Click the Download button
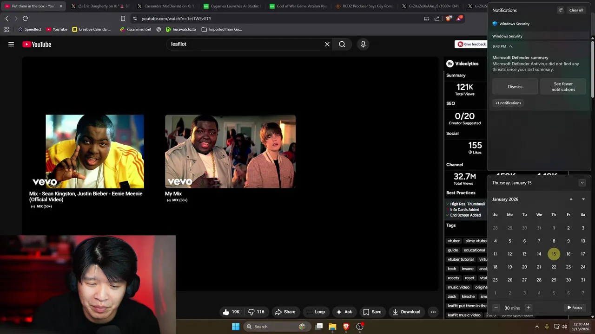 (406, 312)
